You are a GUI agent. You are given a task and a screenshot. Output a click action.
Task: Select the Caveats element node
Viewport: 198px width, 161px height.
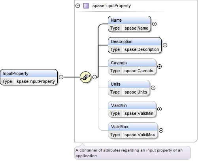132,67
